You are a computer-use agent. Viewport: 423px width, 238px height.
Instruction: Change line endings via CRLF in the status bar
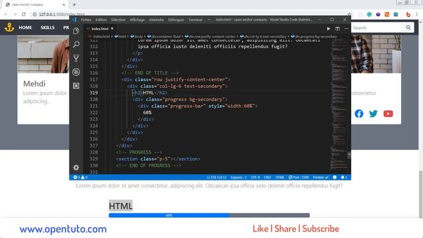[x=267, y=177]
